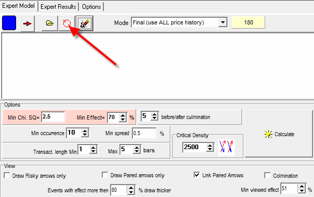Enable Draw Risky arrows only checkbox
The width and height of the screenshot is (314, 197).
pos(7,176)
